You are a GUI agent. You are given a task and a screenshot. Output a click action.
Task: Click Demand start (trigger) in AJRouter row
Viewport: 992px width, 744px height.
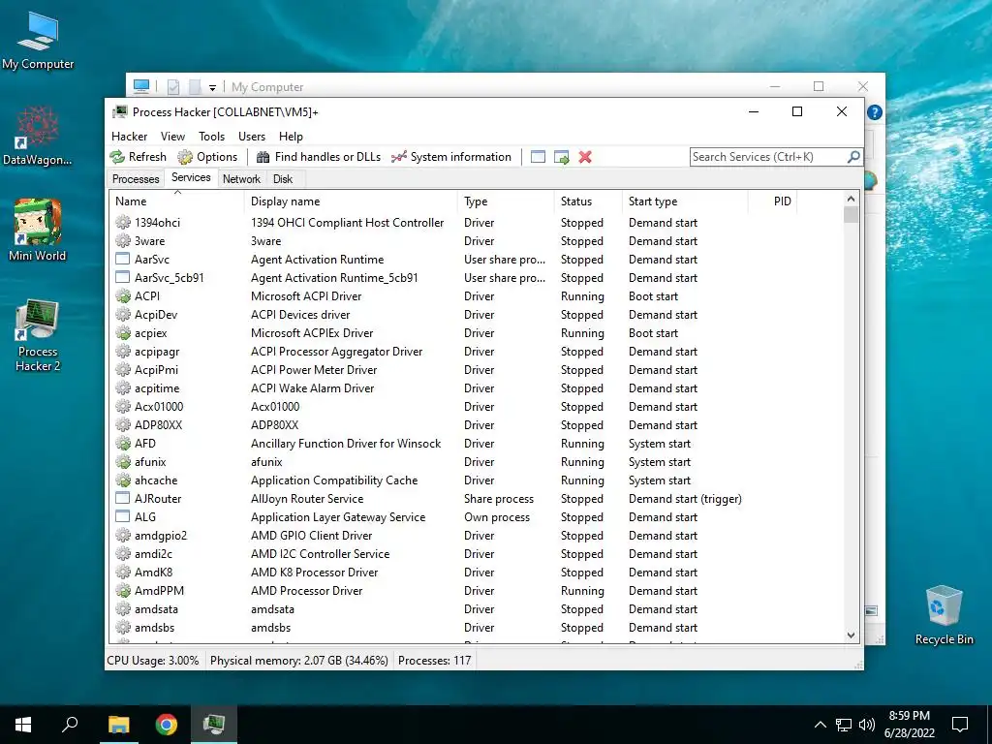point(685,499)
